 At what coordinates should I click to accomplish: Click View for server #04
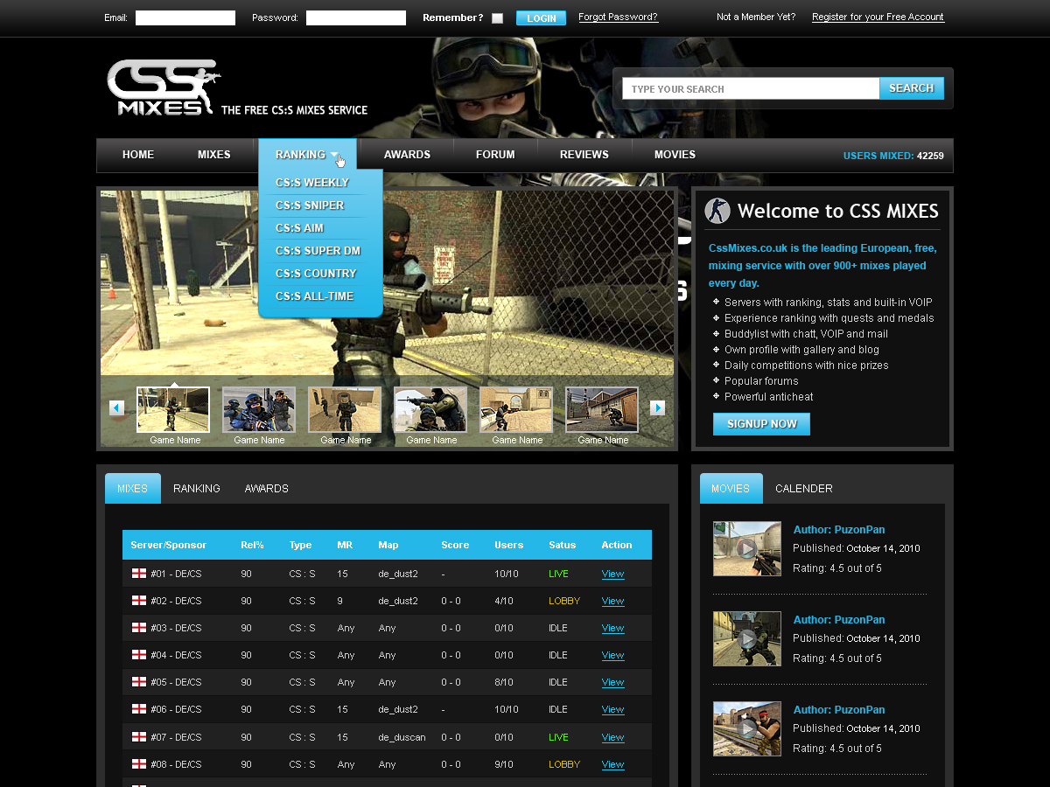612,655
